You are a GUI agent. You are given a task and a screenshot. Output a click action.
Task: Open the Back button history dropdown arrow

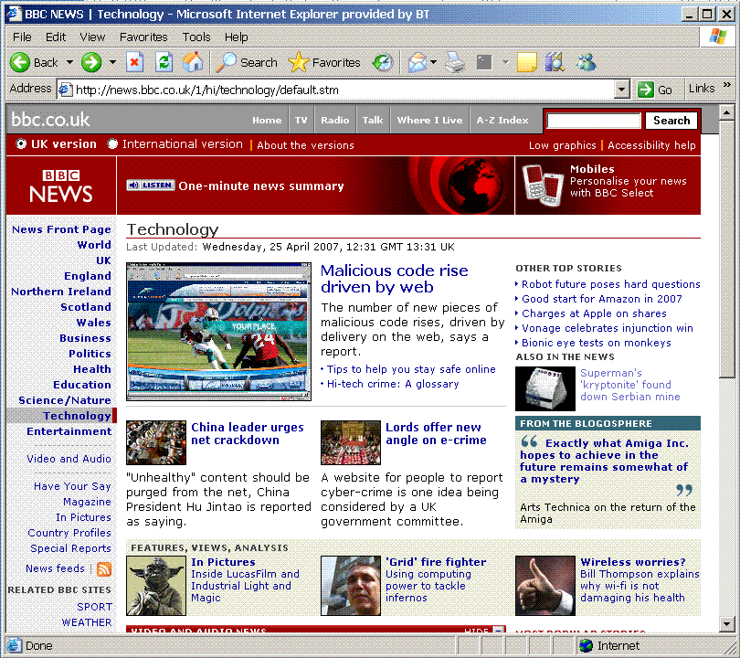pyautogui.click(x=69, y=62)
